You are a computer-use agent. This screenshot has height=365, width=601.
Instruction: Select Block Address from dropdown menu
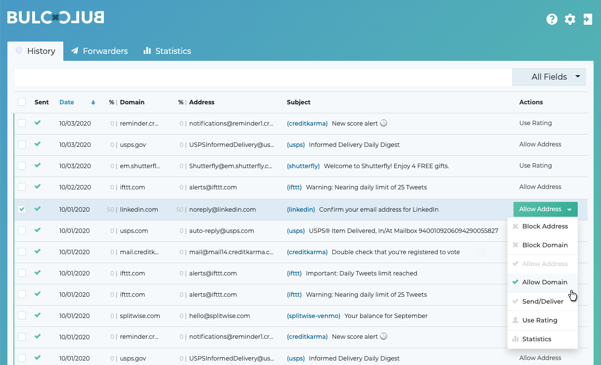(x=542, y=227)
